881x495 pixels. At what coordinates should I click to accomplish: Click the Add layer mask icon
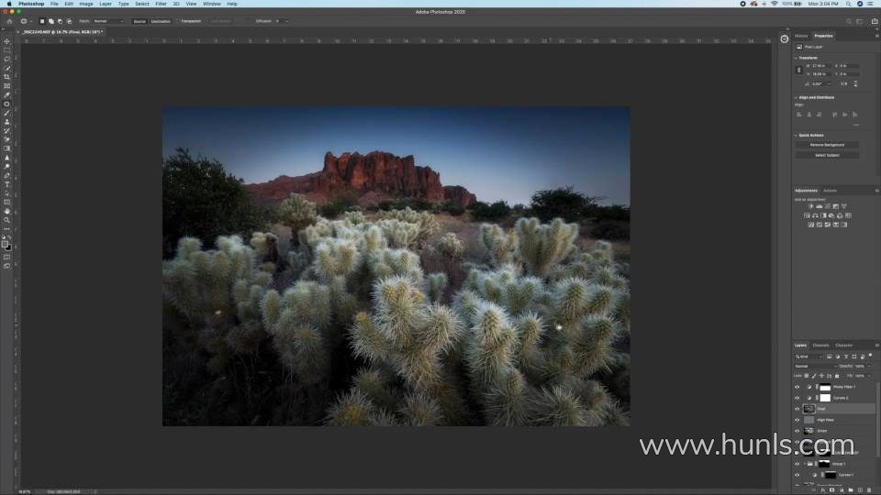(x=832, y=489)
